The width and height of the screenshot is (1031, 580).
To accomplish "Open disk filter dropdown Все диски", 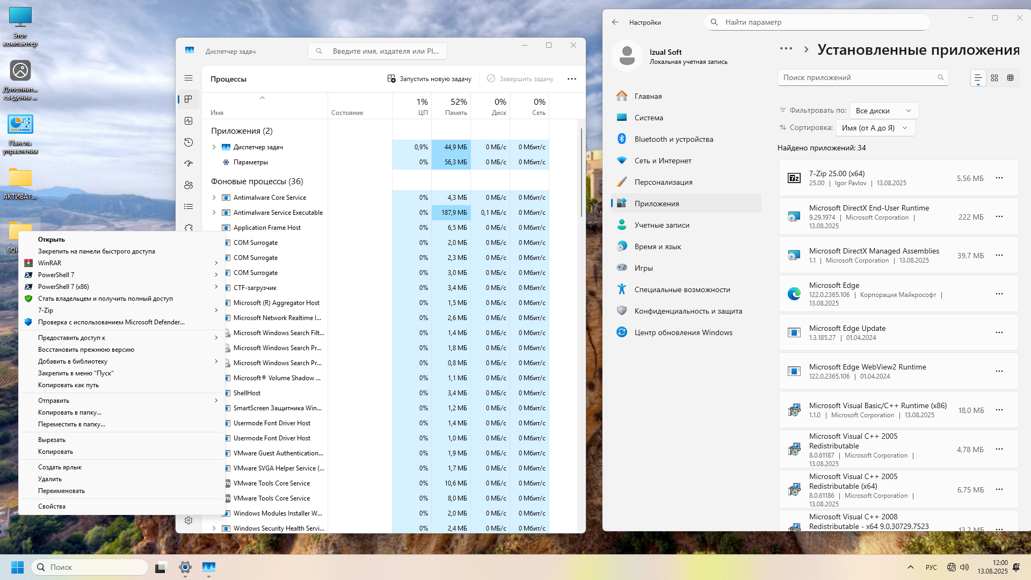I will click(x=884, y=111).
